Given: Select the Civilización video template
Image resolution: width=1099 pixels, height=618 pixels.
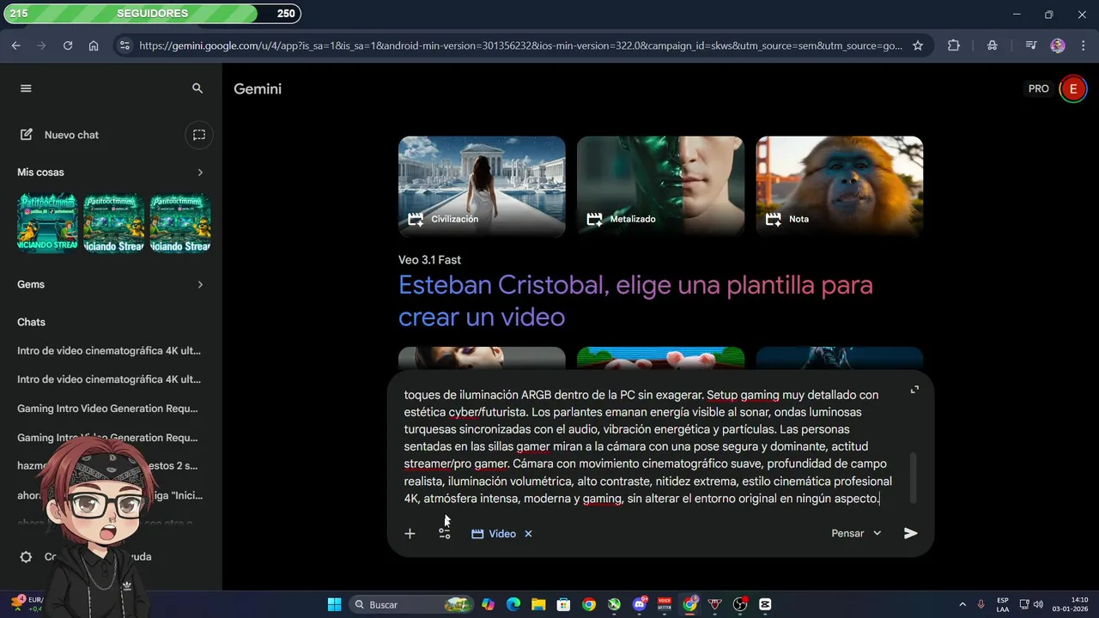Looking at the screenshot, I should [482, 186].
